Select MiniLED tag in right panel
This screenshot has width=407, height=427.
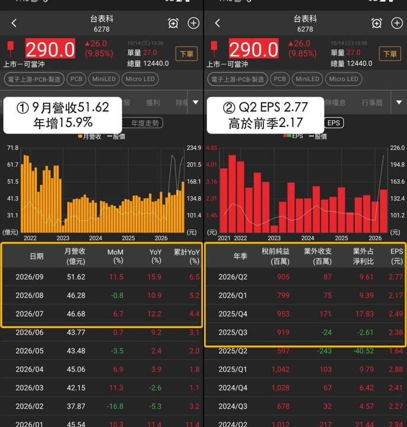(x=307, y=79)
